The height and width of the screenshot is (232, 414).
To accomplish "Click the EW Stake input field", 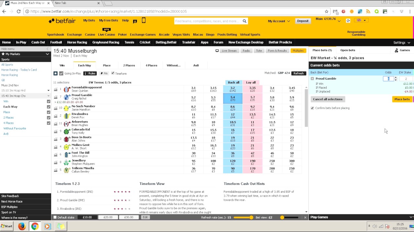I will pyautogui.click(x=406, y=79).
